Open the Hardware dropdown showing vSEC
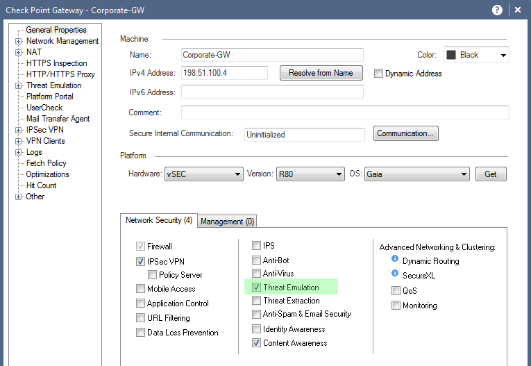Image resolution: width=531 pixels, height=366 pixels. (x=204, y=174)
